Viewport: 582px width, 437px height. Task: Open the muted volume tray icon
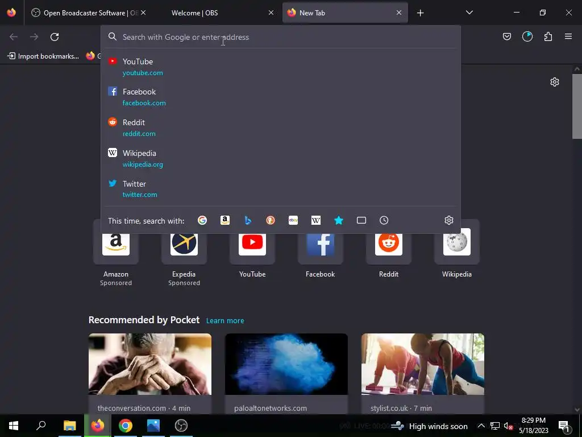click(508, 426)
